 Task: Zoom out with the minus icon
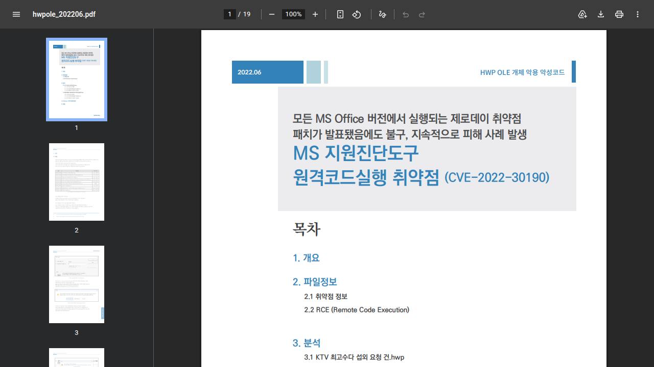tap(272, 14)
